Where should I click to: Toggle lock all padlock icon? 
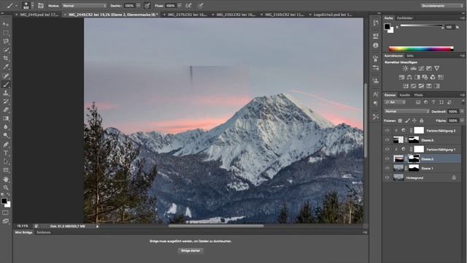click(x=422, y=121)
